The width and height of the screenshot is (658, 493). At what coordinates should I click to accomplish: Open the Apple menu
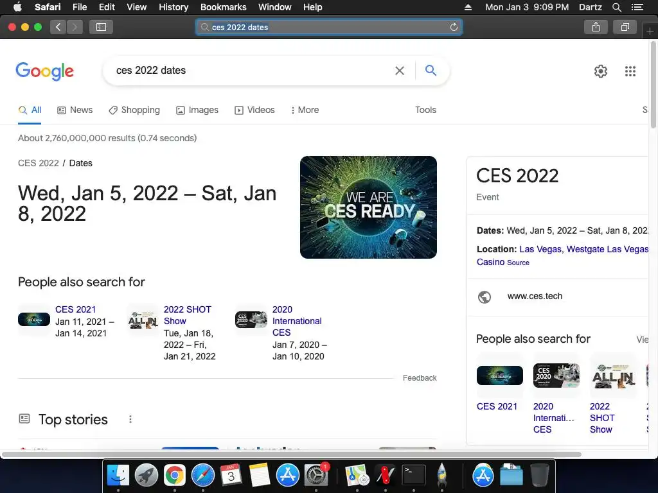coord(17,7)
